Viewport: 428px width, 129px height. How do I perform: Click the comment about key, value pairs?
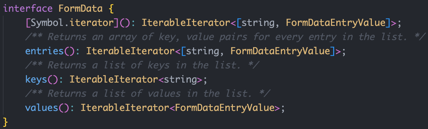225,37
